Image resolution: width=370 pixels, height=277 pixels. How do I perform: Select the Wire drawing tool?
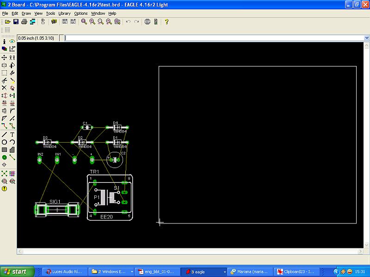click(4, 135)
